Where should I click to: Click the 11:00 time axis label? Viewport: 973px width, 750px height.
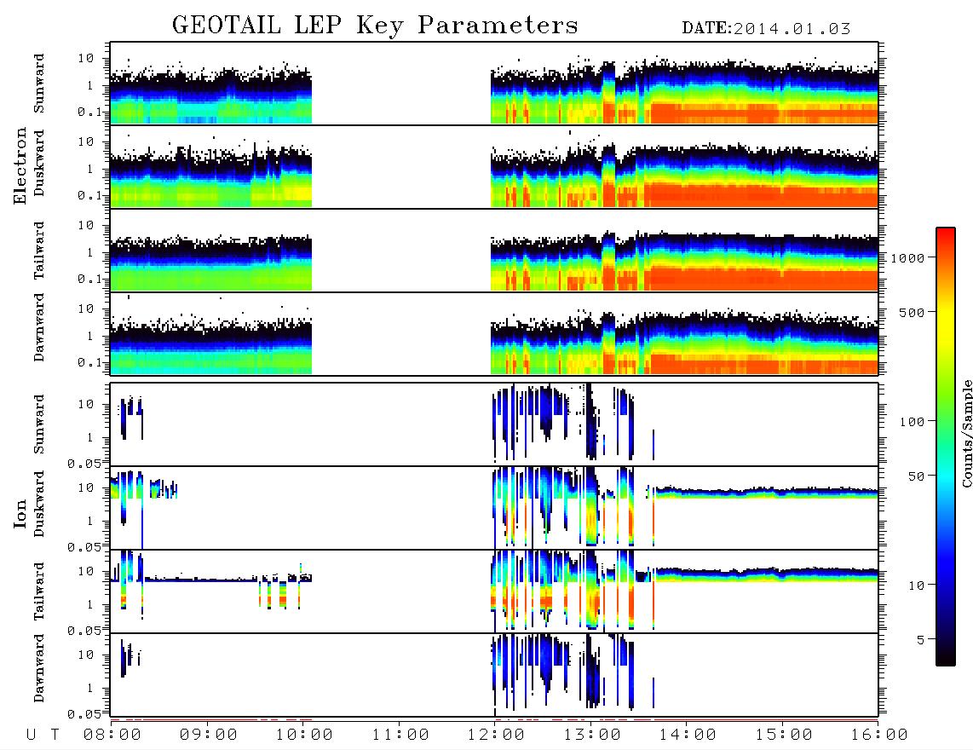pos(400,736)
